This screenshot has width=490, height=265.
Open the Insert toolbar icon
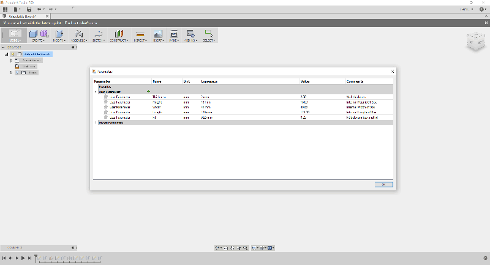[157, 34]
